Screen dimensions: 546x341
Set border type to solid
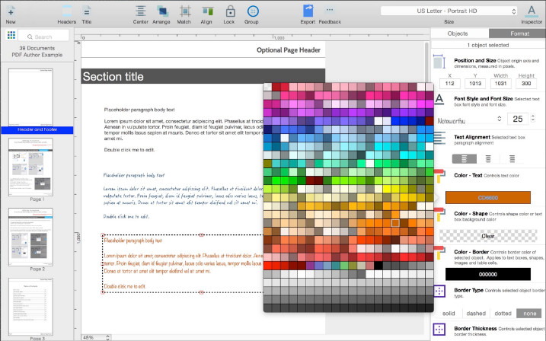(x=449, y=314)
